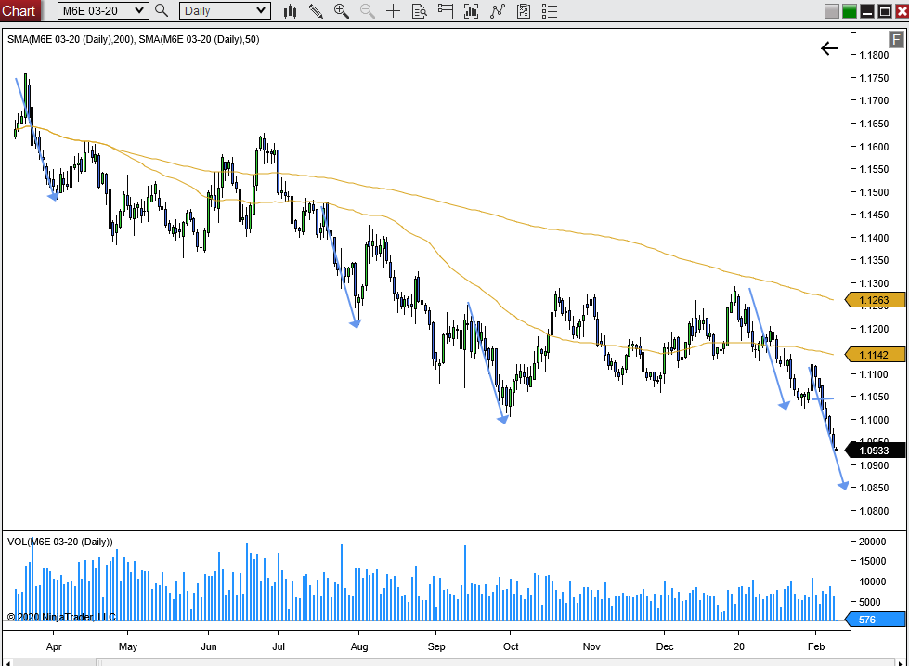Open the Daily interval selector dropdown
This screenshot has width=909, height=666.
point(225,10)
